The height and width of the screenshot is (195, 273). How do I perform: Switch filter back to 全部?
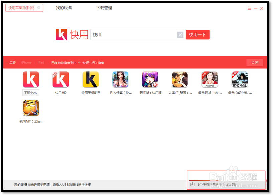[x=12, y=62]
